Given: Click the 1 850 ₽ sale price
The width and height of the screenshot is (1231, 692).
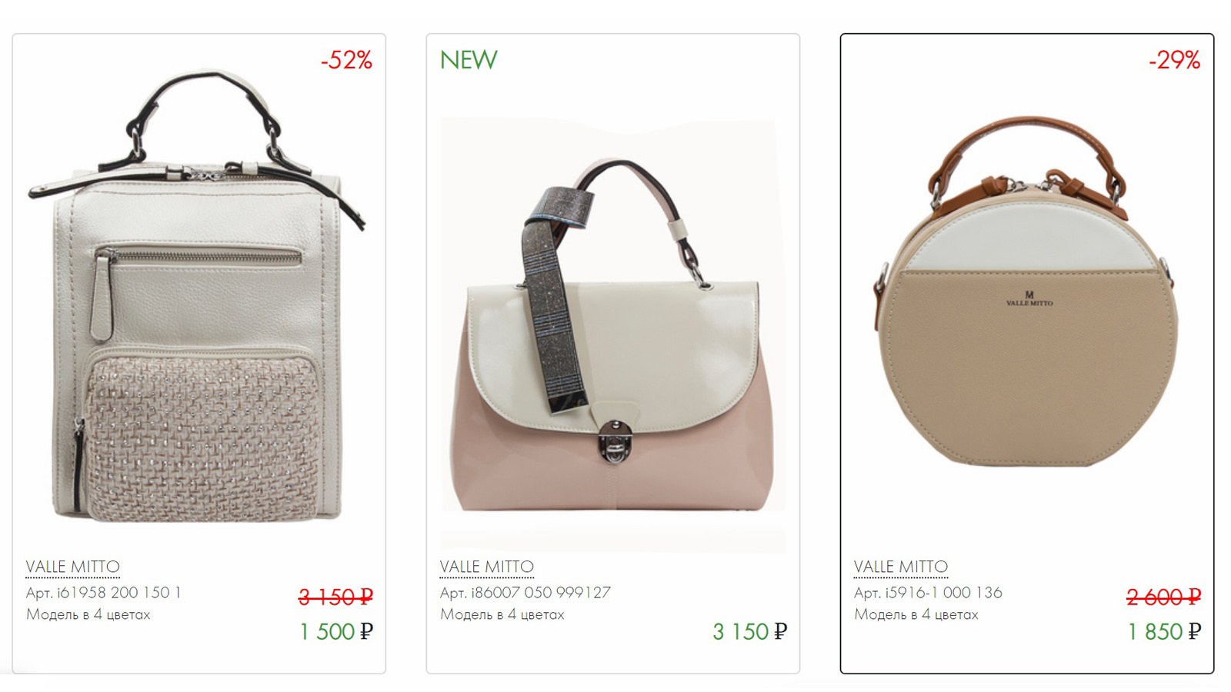Looking at the screenshot, I should click(x=1164, y=632).
